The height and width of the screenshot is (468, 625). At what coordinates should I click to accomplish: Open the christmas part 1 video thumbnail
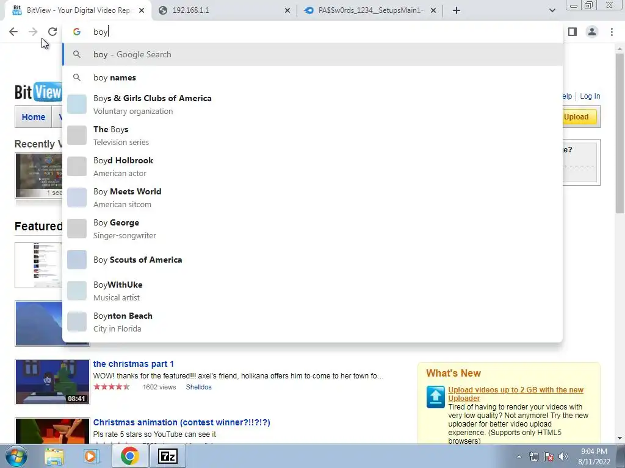(52, 382)
